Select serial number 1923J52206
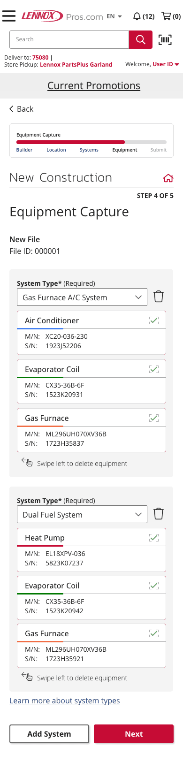 [x=63, y=346]
